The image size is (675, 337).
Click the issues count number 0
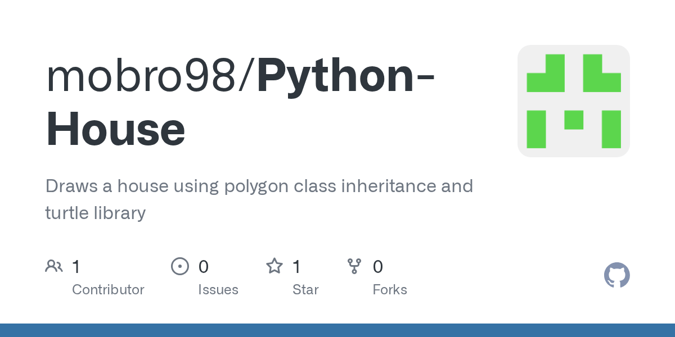click(204, 267)
